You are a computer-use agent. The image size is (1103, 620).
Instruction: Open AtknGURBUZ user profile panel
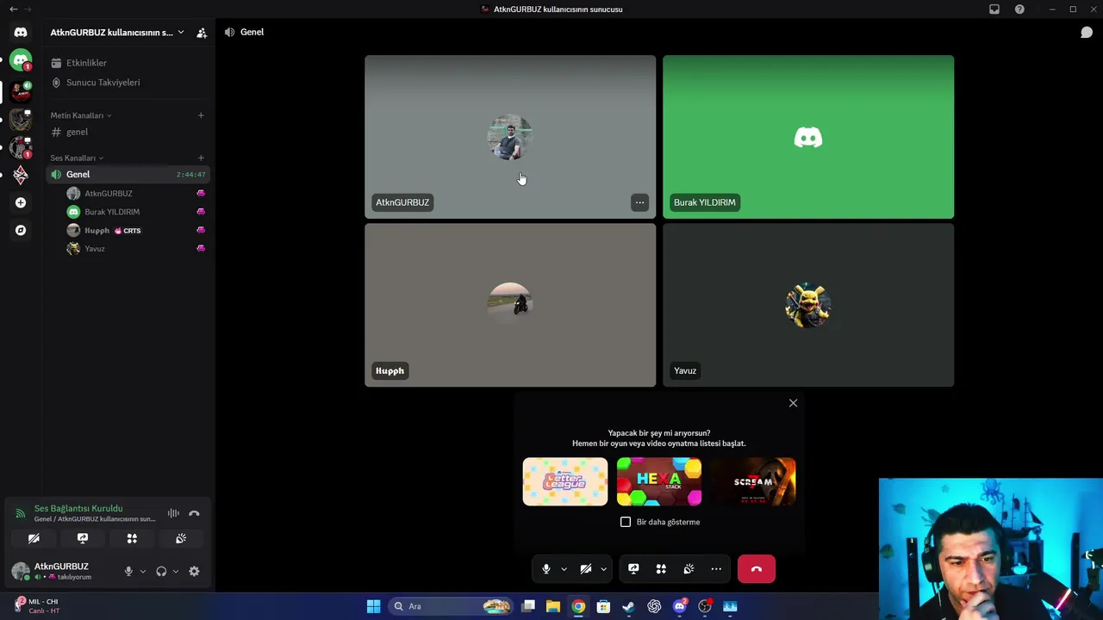pos(62,571)
